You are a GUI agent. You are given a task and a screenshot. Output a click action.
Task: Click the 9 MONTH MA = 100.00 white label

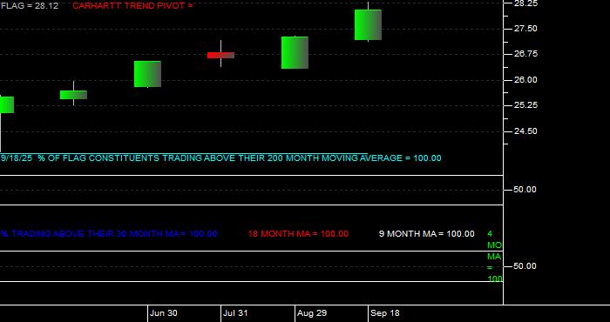[x=427, y=234]
